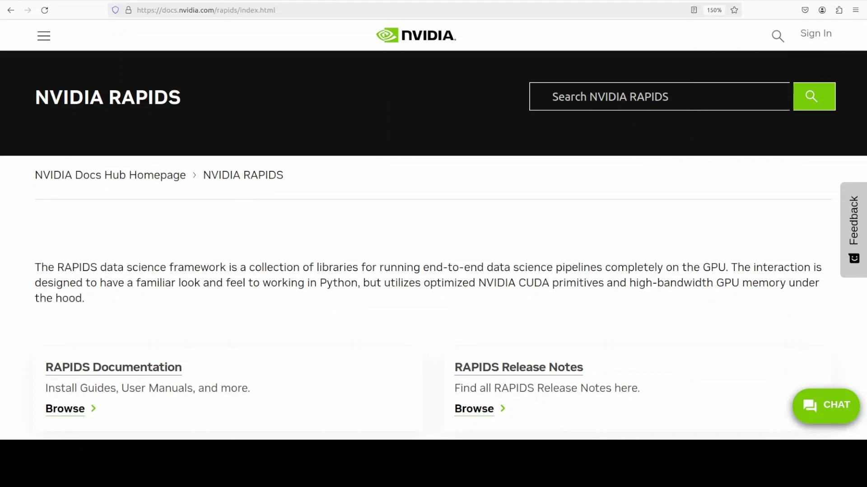Select NVIDIA RAPIDS in the breadcrumb trail
Screen dimensions: 867x487
point(243,175)
